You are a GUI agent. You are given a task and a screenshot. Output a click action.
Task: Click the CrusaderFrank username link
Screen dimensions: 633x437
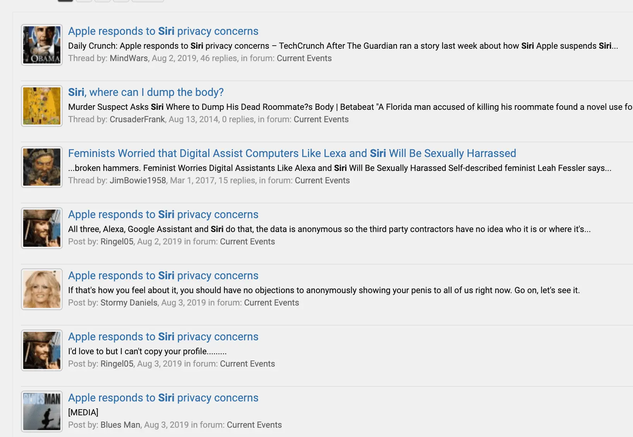coord(137,119)
